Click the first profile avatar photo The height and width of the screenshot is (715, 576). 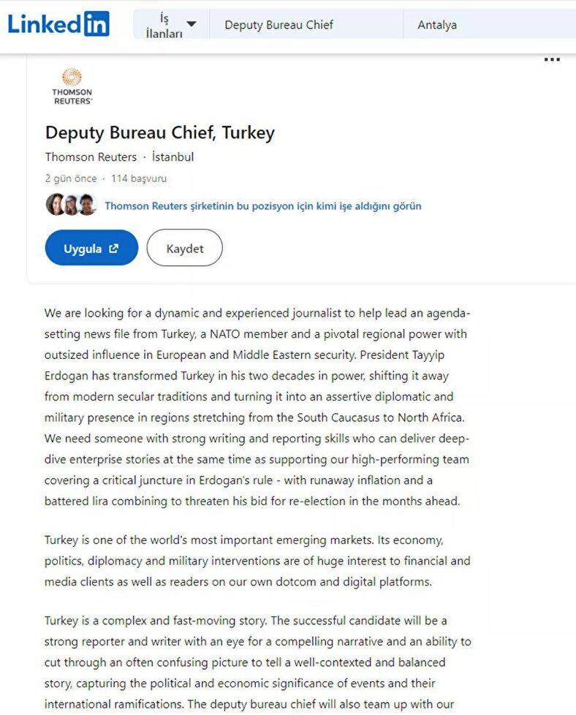click(x=56, y=205)
